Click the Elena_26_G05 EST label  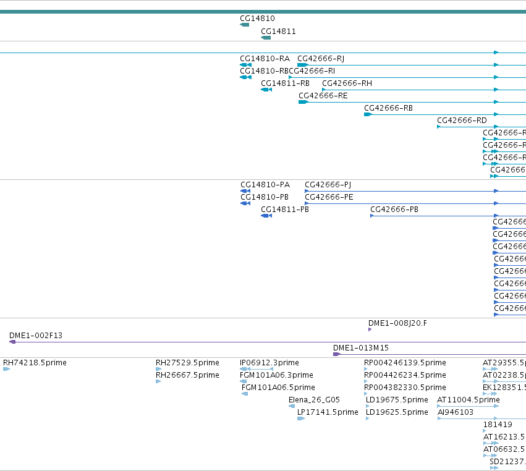(314, 400)
